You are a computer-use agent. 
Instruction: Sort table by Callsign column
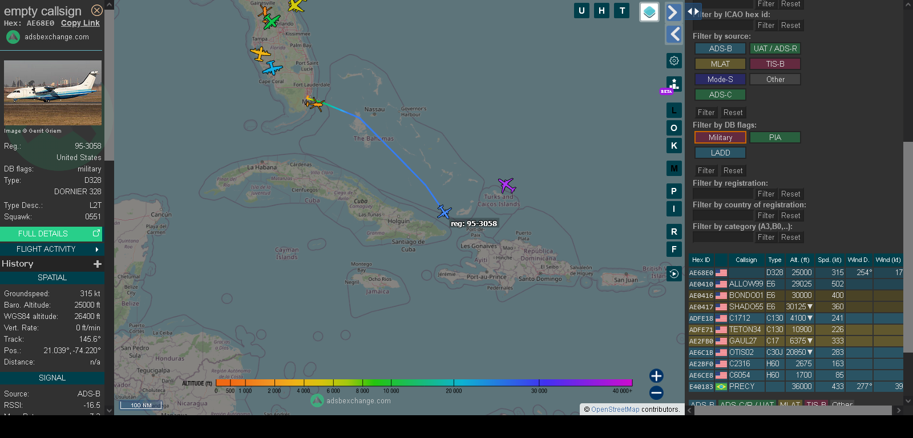point(746,260)
